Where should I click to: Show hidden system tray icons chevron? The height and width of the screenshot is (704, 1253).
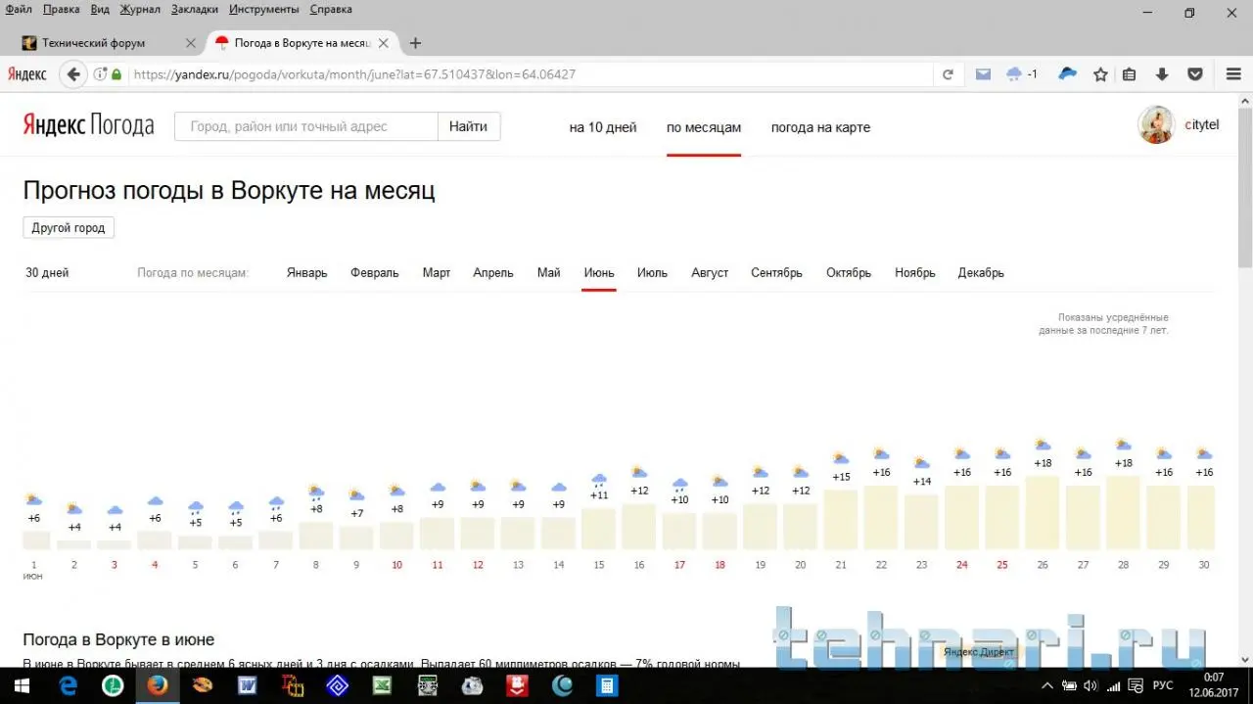[1047, 685]
